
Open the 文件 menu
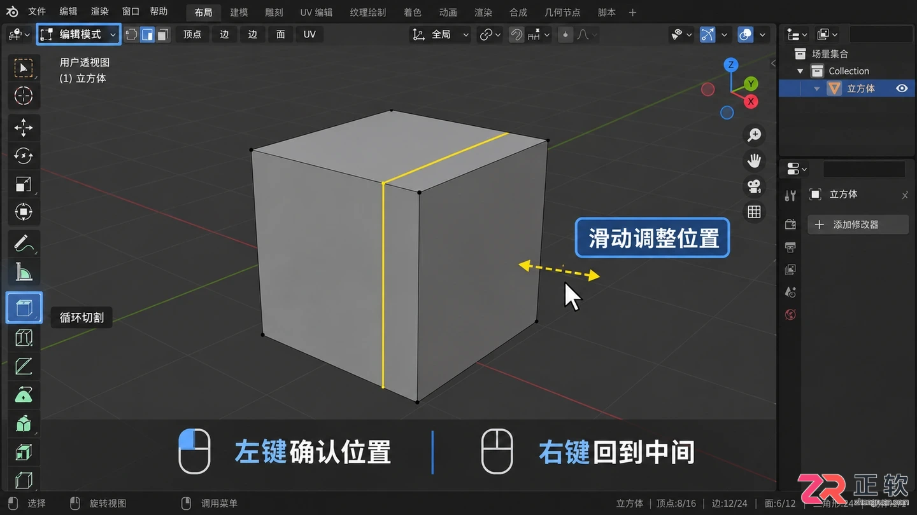pos(37,11)
